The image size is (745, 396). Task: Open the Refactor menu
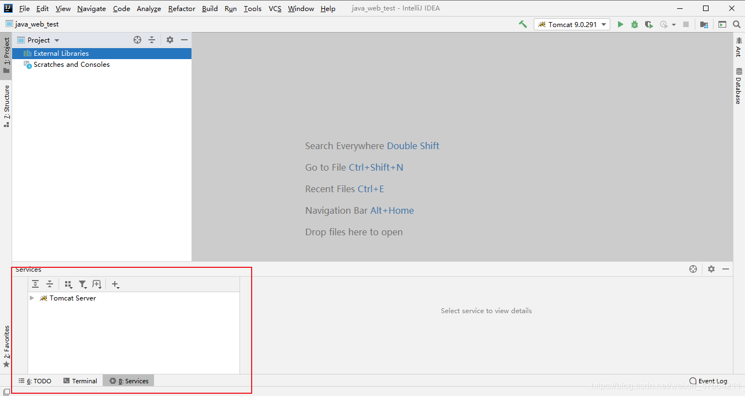[182, 8]
